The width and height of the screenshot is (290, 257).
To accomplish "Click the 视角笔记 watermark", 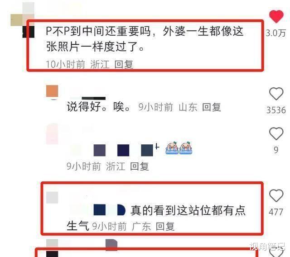I will [267, 247].
